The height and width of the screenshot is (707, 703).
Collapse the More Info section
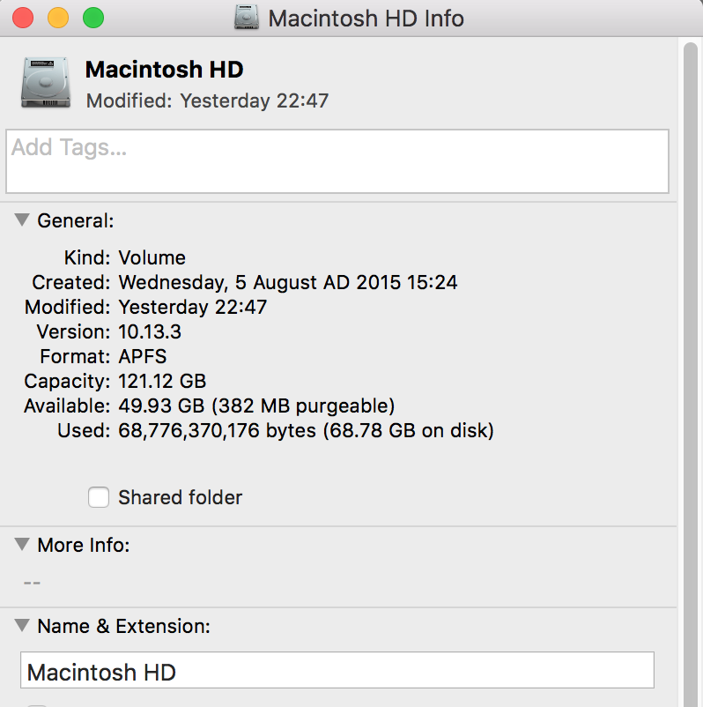(22, 544)
